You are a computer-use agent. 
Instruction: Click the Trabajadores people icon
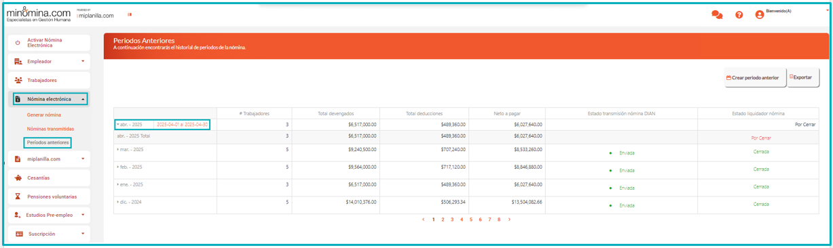coord(18,80)
